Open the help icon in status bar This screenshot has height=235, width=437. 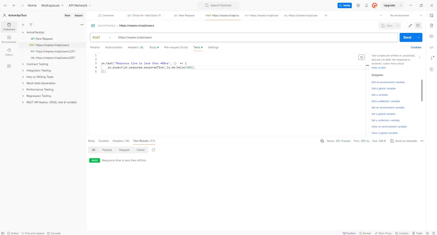coord(434,233)
